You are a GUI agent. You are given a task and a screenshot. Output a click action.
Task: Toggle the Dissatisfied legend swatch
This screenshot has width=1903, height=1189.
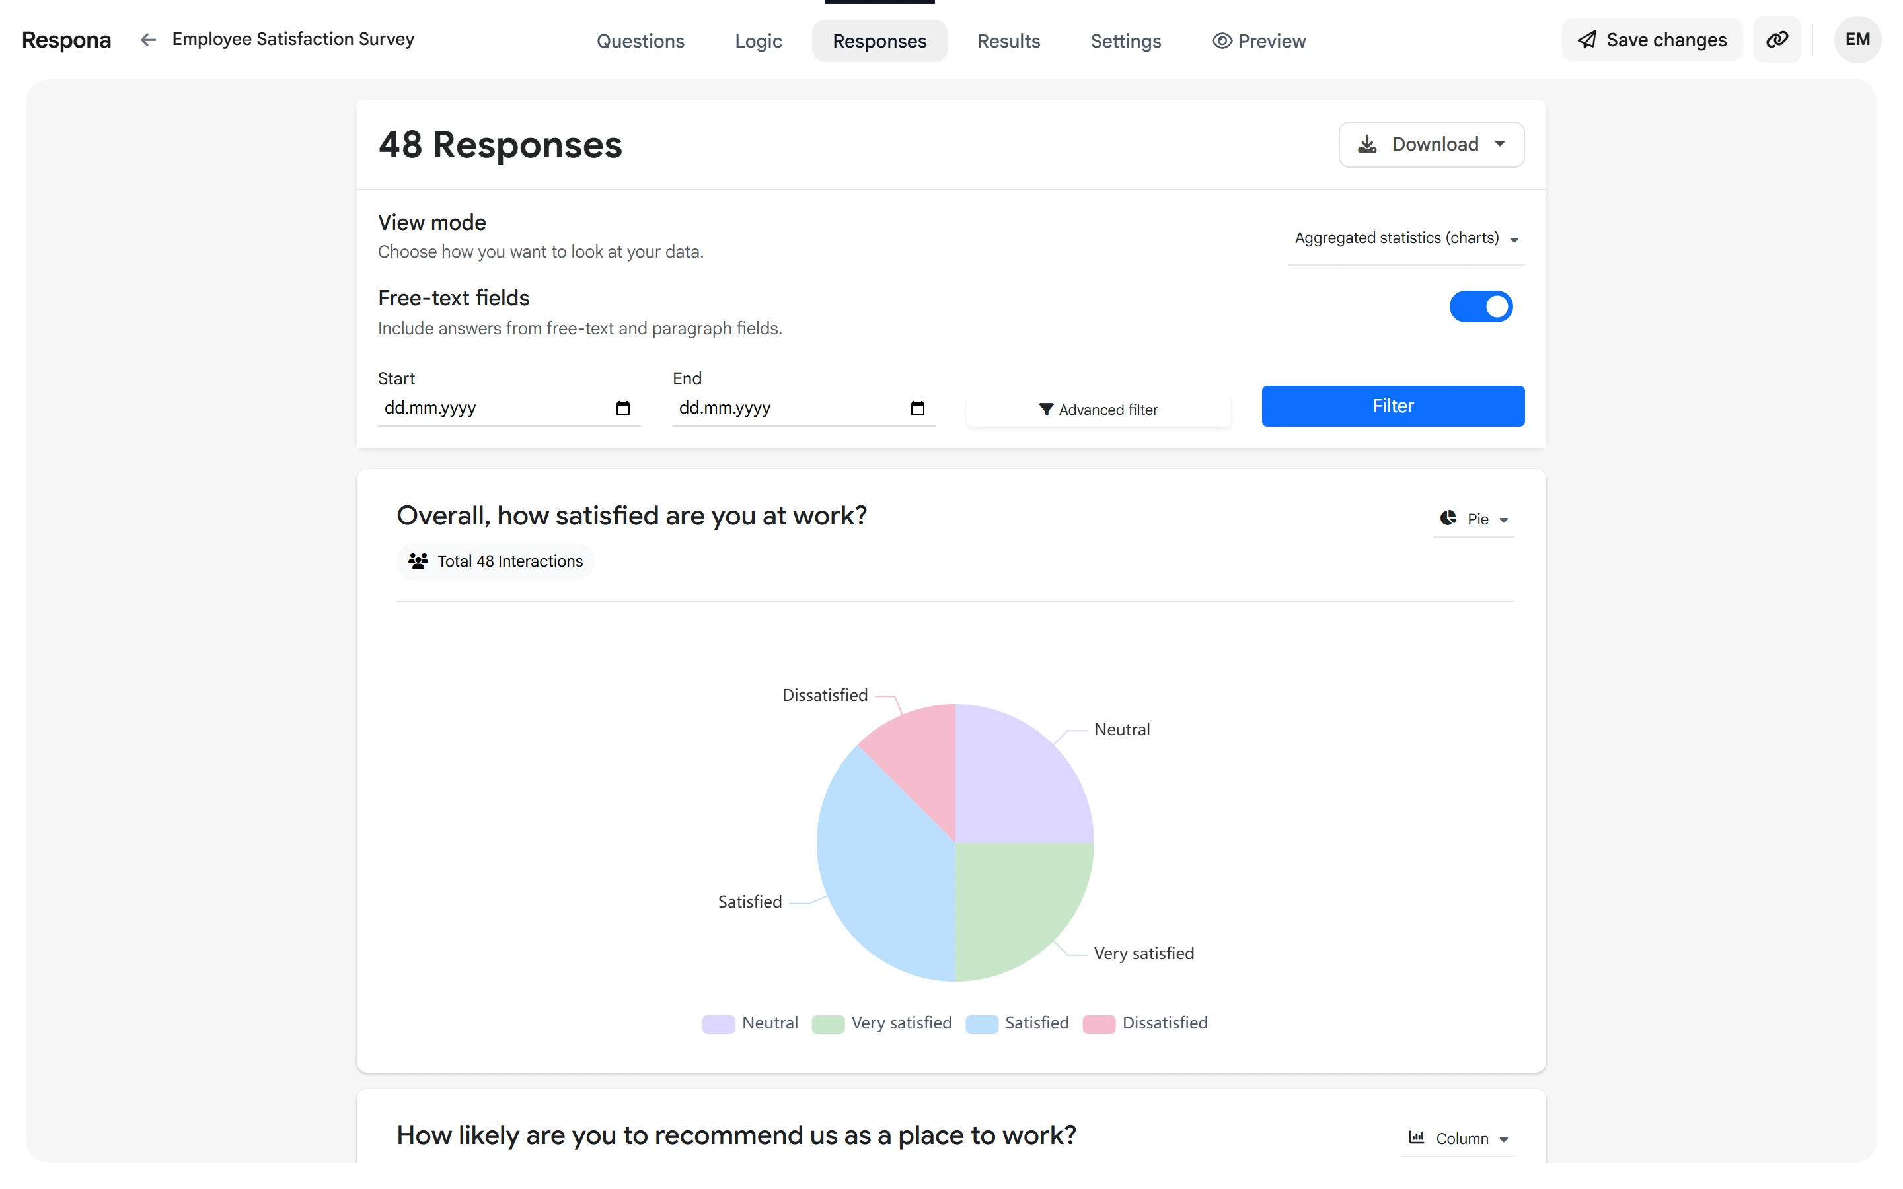(x=1099, y=1024)
